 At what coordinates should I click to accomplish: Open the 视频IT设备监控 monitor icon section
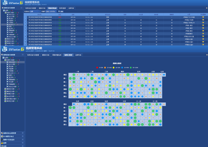[2, 139]
